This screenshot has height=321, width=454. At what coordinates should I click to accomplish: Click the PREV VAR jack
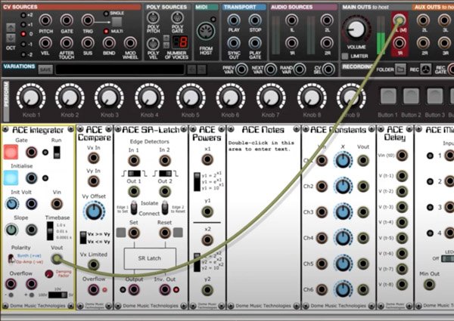[x=241, y=69]
